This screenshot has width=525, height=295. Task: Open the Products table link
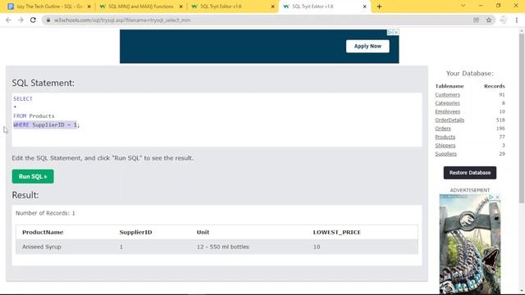coord(445,137)
